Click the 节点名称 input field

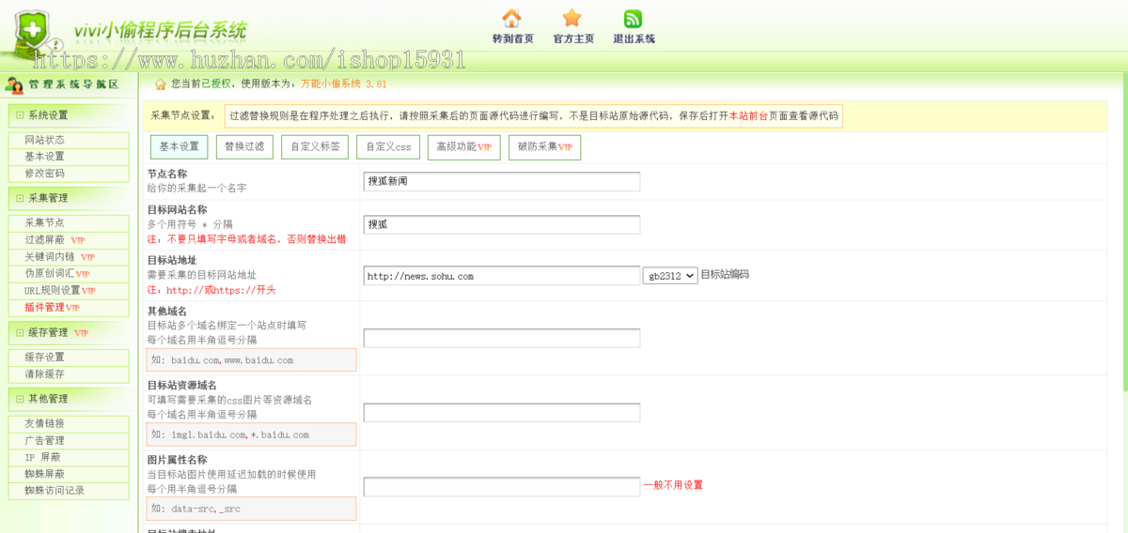pos(501,182)
